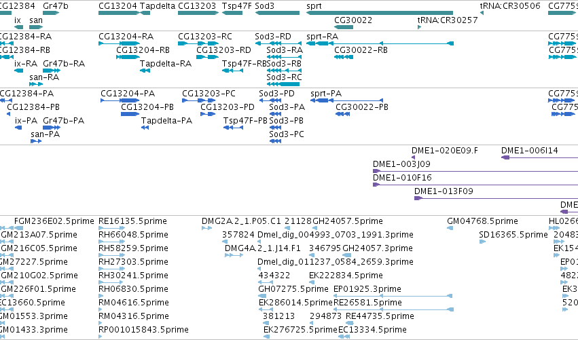Viewport: 578px width, 340px height.
Task: Select the san gene label
Action: click(36, 20)
